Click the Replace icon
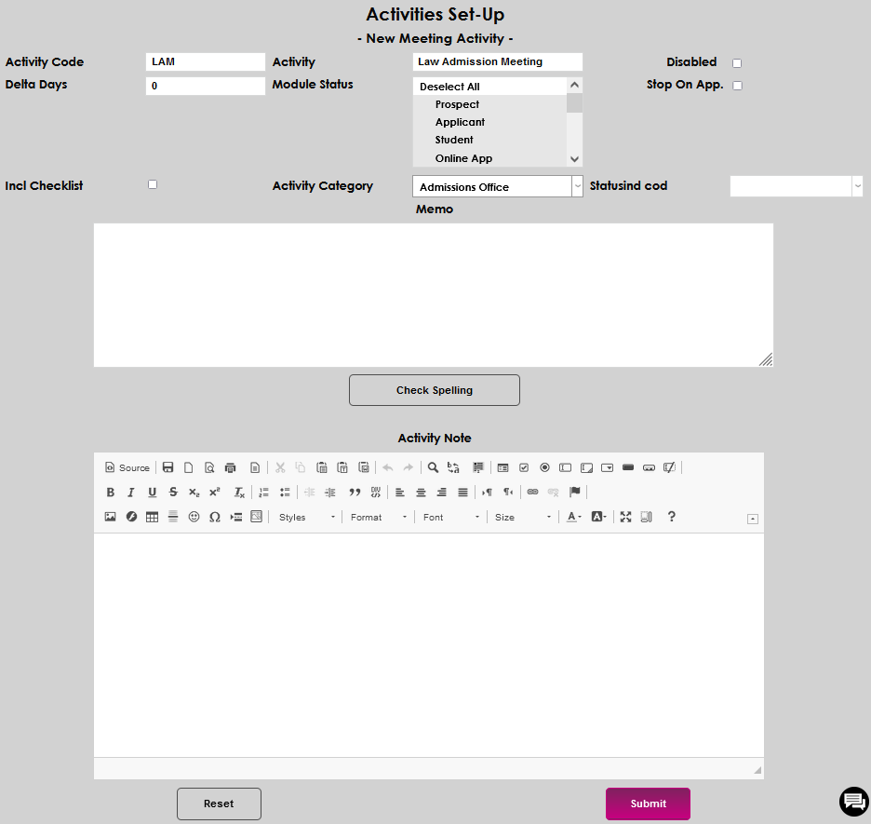Screen dimensions: 871x824 pos(453,467)
